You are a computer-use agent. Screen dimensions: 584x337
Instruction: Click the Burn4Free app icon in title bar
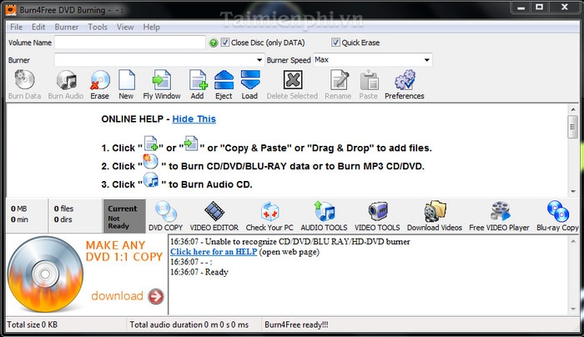tap(11, 9)
